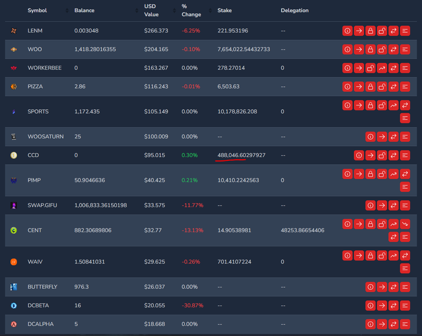The height and width of the screenshot is (336, 422).
Task: Sort table by Symbol column arrows
Action: pos(67,10)
